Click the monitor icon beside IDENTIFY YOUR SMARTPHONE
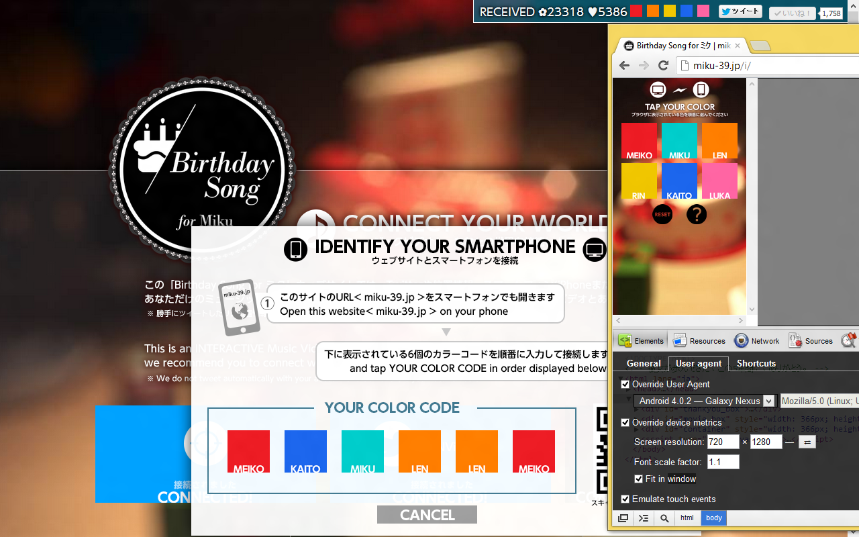Screen dimensions: 859x537 point(595,249)
